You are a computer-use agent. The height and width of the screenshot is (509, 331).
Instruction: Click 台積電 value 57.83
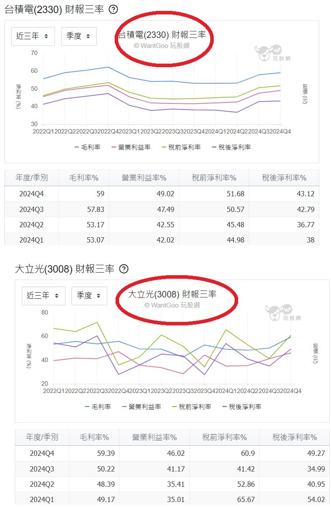click(x=96, y=209)
